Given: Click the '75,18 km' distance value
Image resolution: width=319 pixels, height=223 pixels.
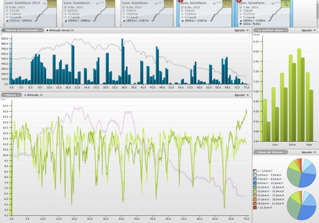Looking at the screenshot, I should click(x=74, y=14).
